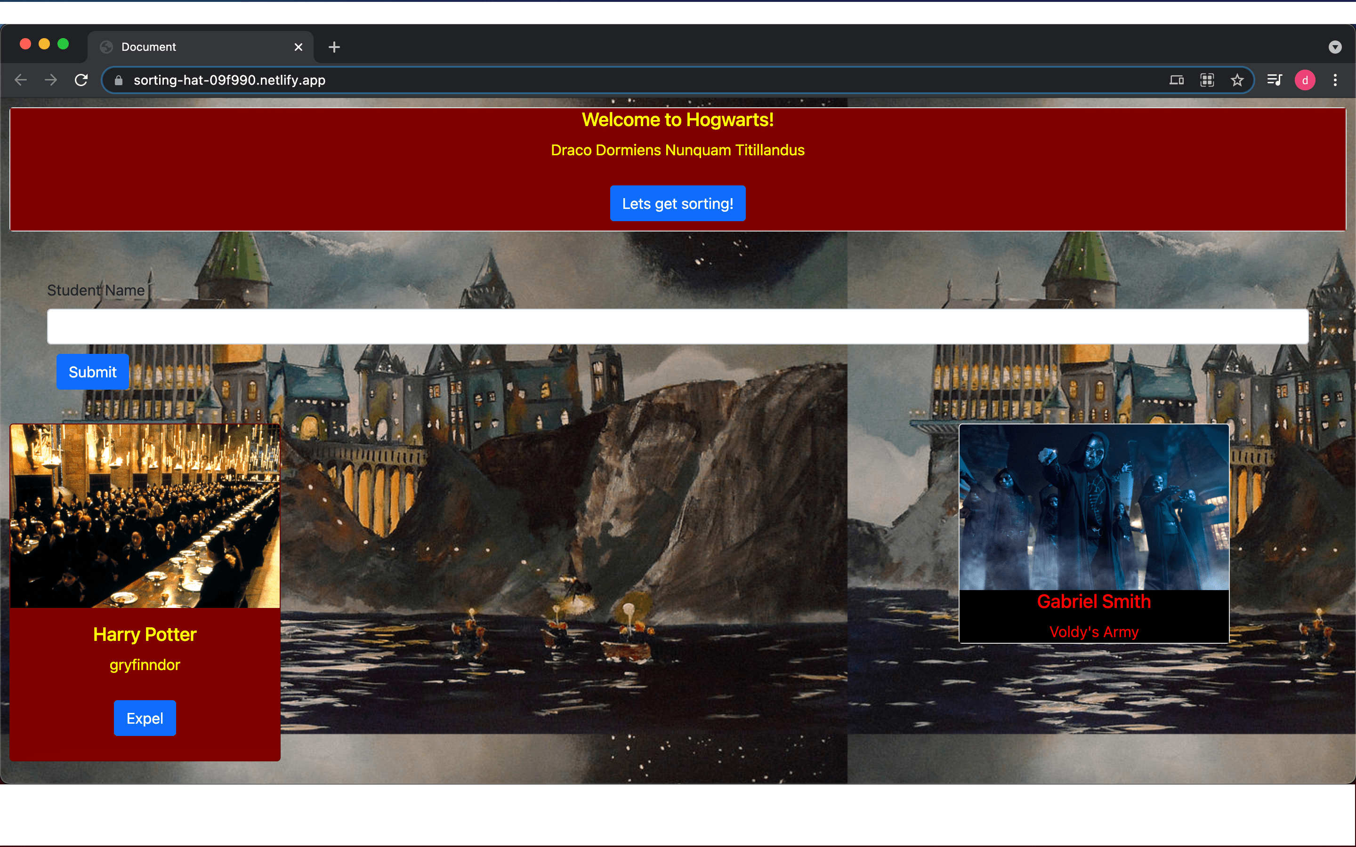The height and width of the screenshot is (847, 1356).
Task: Reload the sorting-hat page
Action: coord(81,80)
